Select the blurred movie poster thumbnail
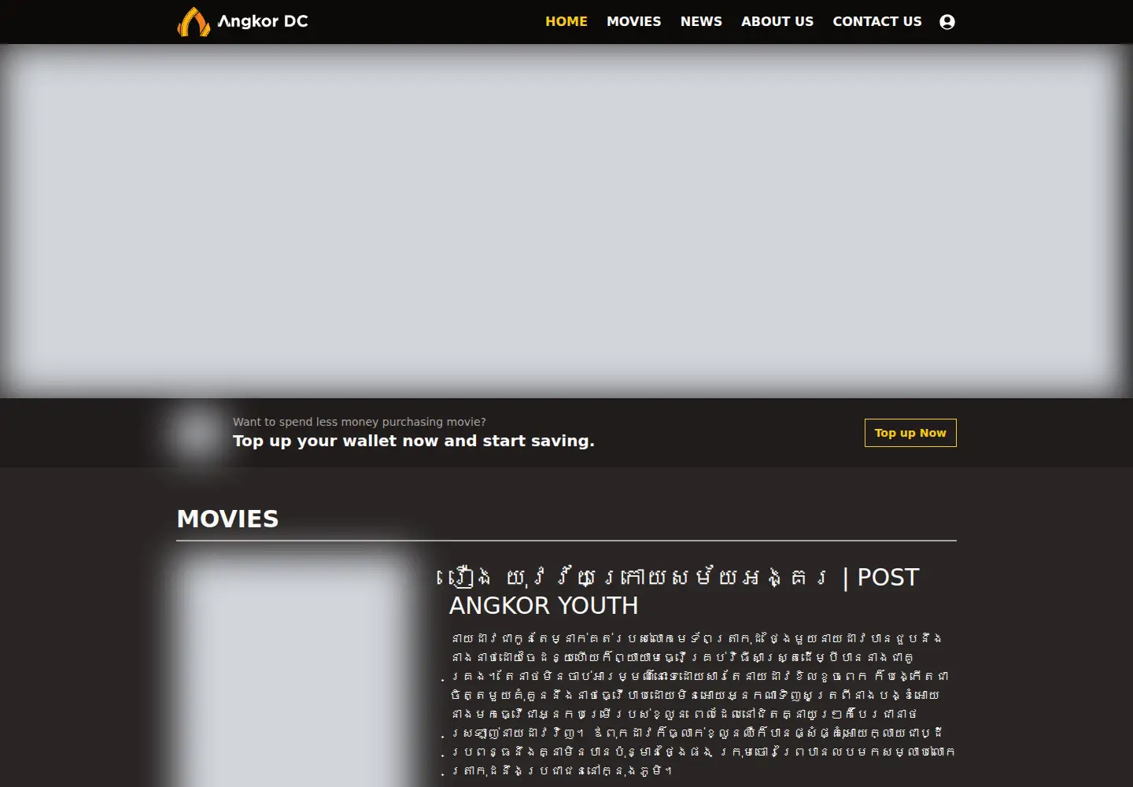The width and height of the screenshot is (1133, 787). coord(293,671)
